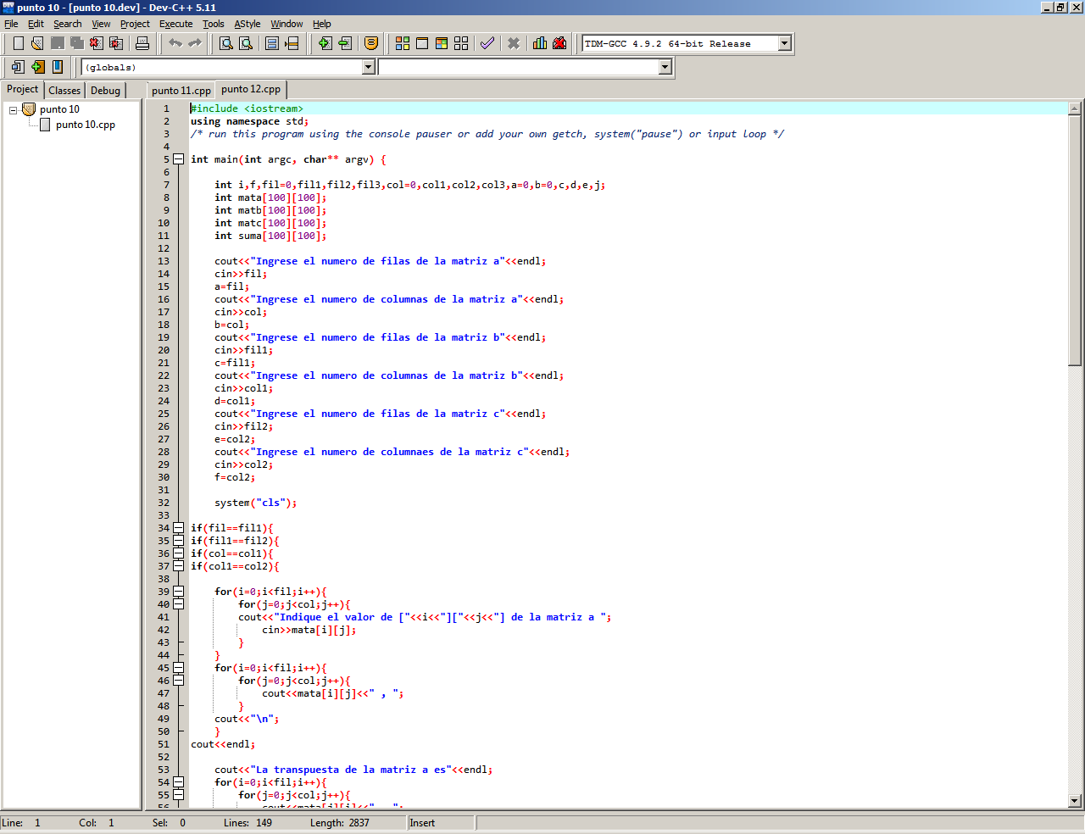Image resolution: width=1085 pixels, height=834 pixels.
Task: Click the Debug checkmark icon
Action: click(487, 43)
